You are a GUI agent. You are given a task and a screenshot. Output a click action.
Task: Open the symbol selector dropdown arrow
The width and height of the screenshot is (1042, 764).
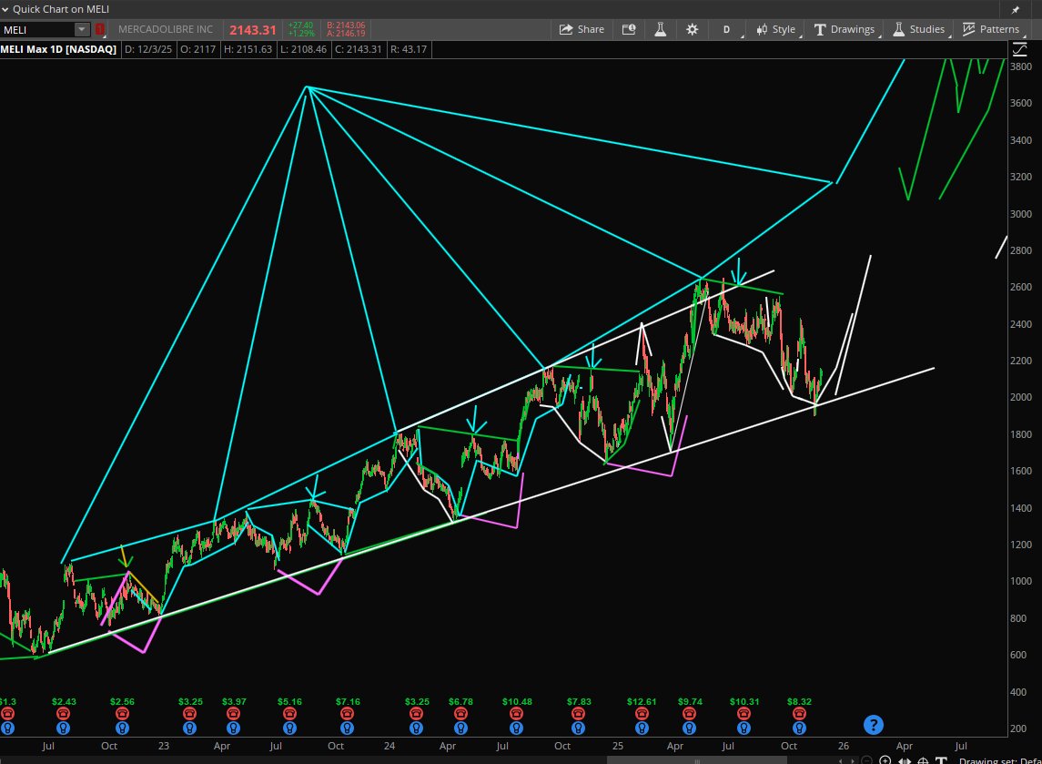point(82,29)
